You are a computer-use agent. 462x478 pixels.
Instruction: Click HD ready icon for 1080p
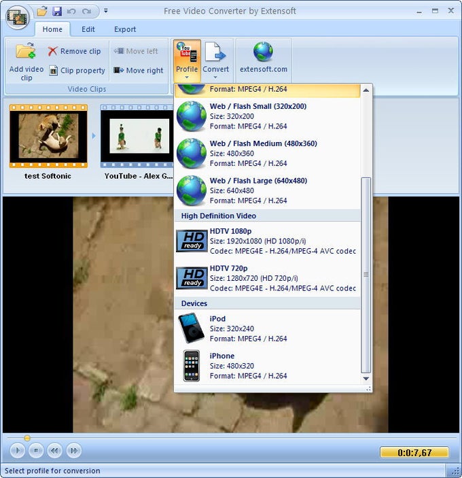(192, 241)
